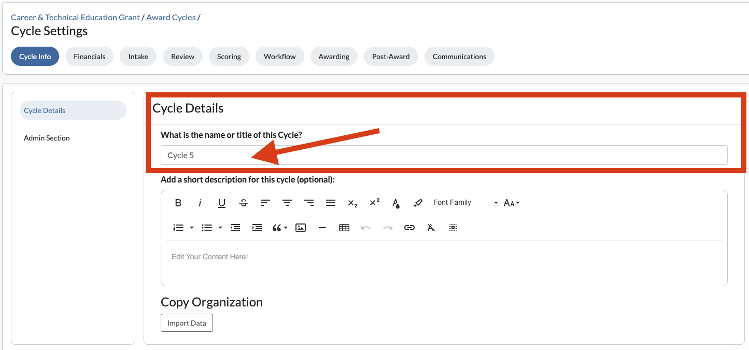749x350 pixels.
Task: Open the Scoring tab
Action: (229, 57)
